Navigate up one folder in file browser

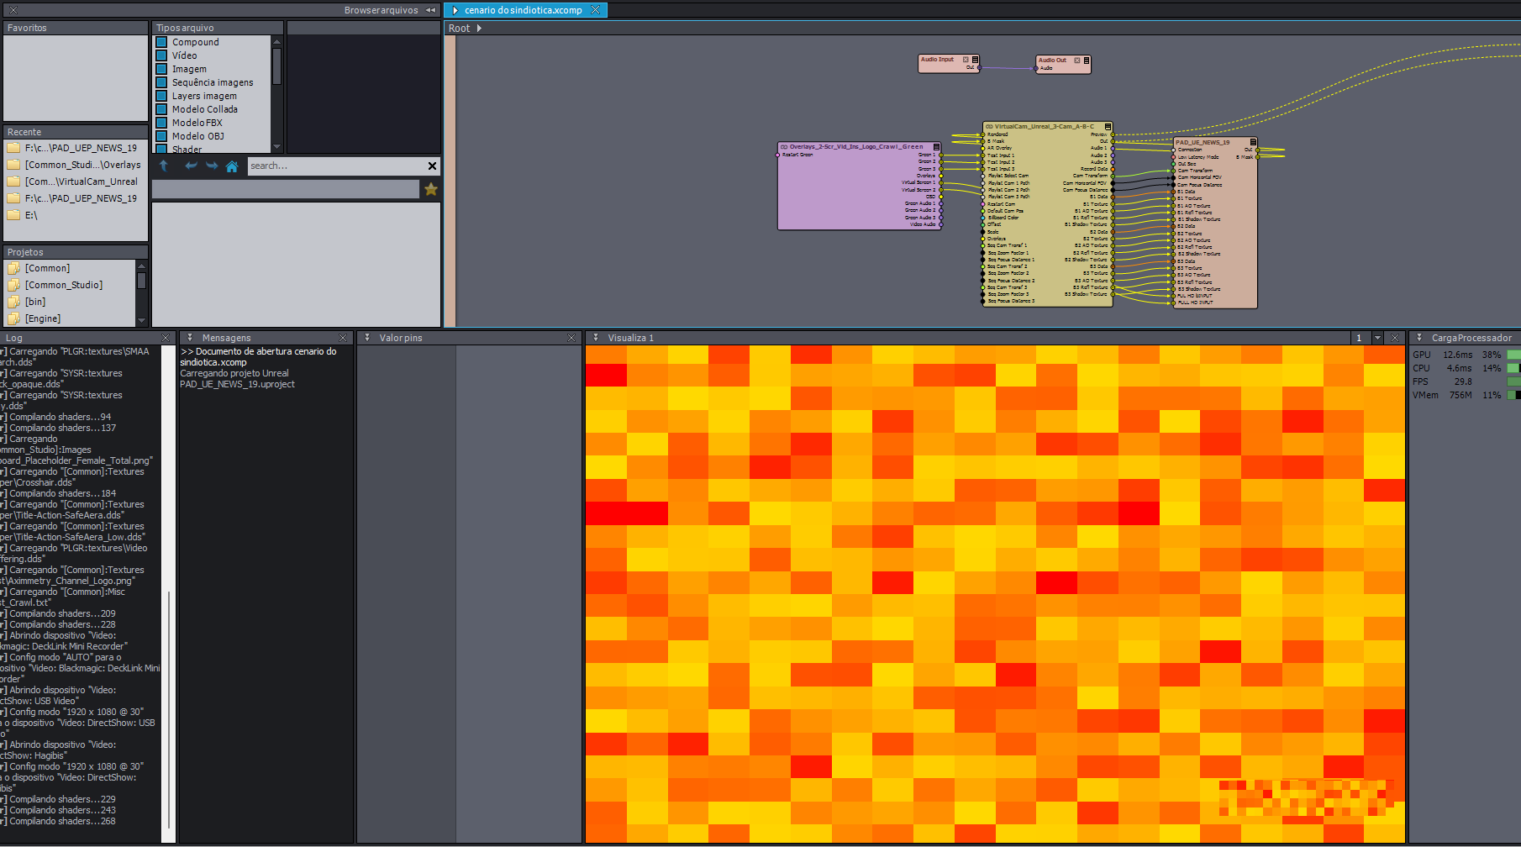[165, 166]
